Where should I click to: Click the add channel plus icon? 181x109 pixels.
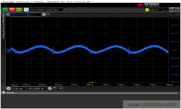44,14
